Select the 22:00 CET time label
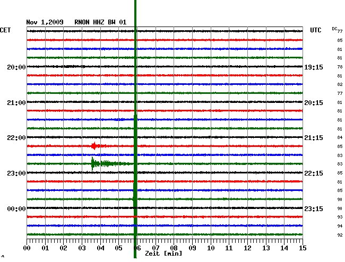 (x=16, y=138)
